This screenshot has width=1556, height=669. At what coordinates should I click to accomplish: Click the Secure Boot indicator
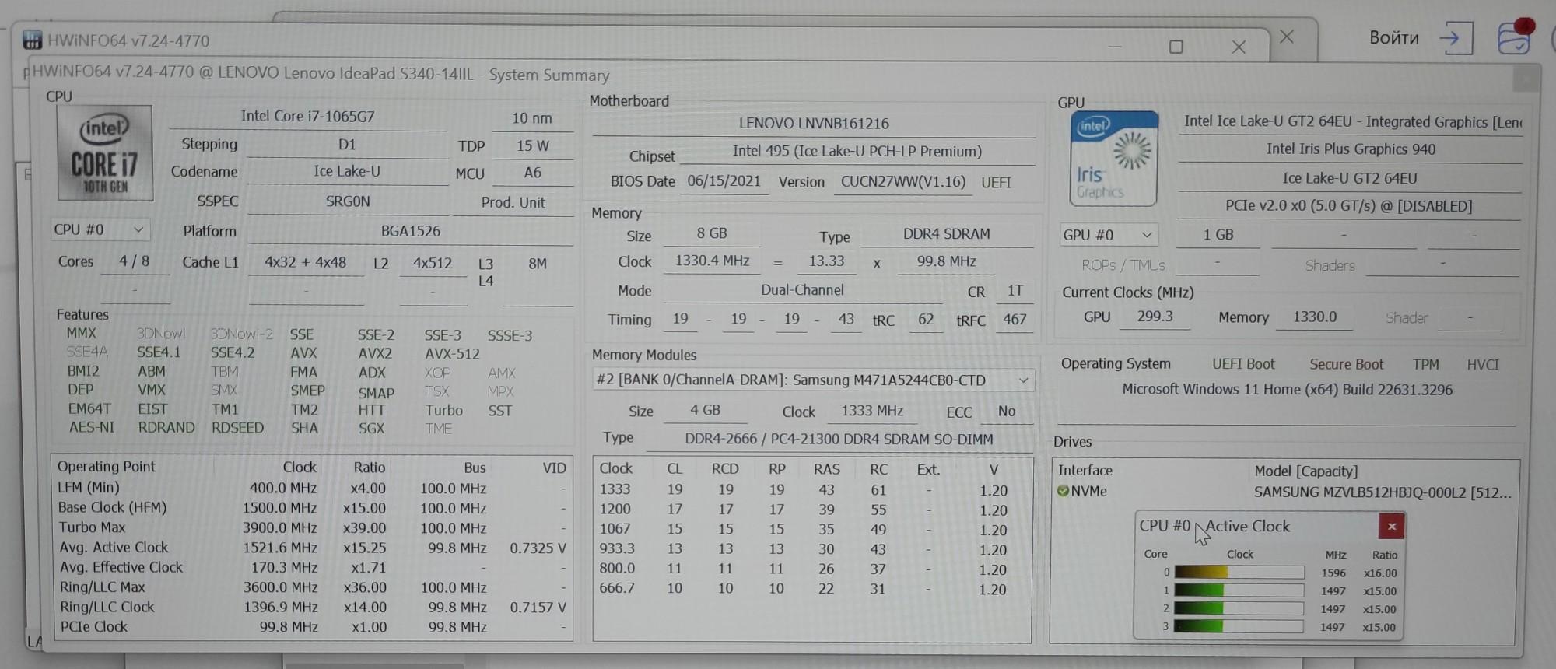click(x=1346, y=364)
